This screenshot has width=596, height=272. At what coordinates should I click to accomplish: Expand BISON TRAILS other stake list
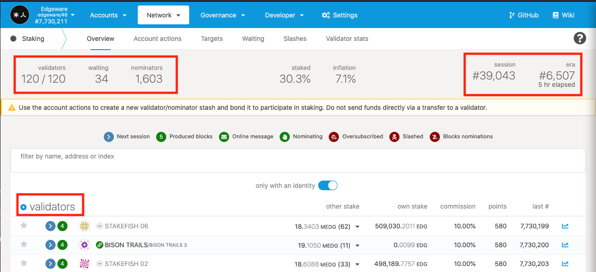[358, 245]
